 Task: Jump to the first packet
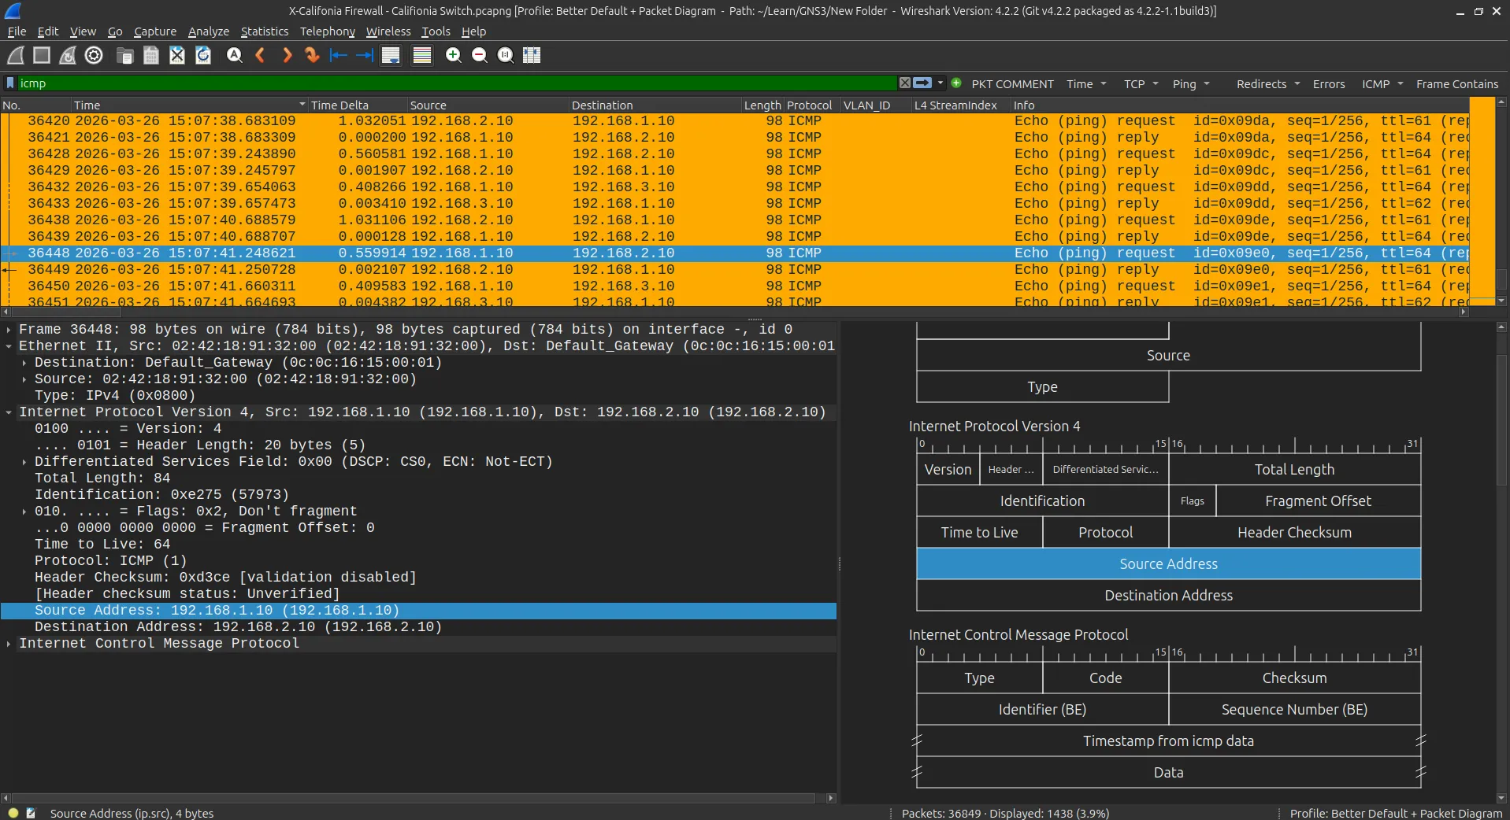(x=339, y=55)
